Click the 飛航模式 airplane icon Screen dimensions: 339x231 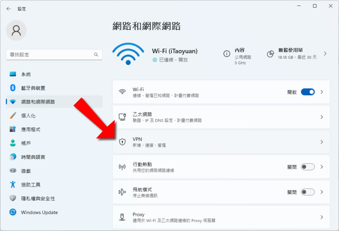(x=122, y=192)
